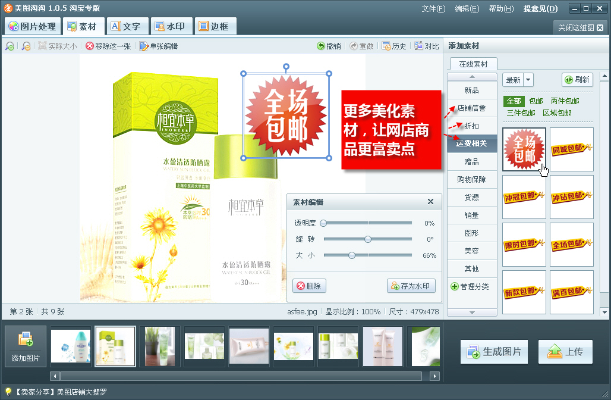Click the rotate handle above the badge
The height and width of the screenshot is (400, 611).
coord(286,66)
